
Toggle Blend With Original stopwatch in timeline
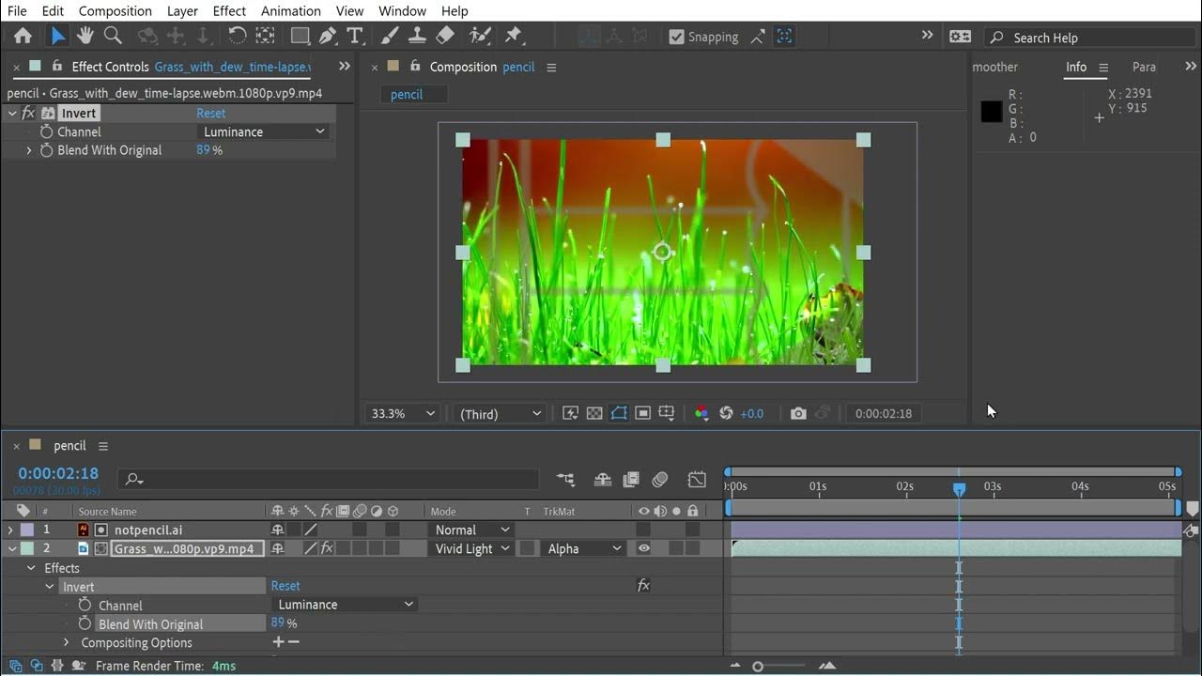(85, 623)
